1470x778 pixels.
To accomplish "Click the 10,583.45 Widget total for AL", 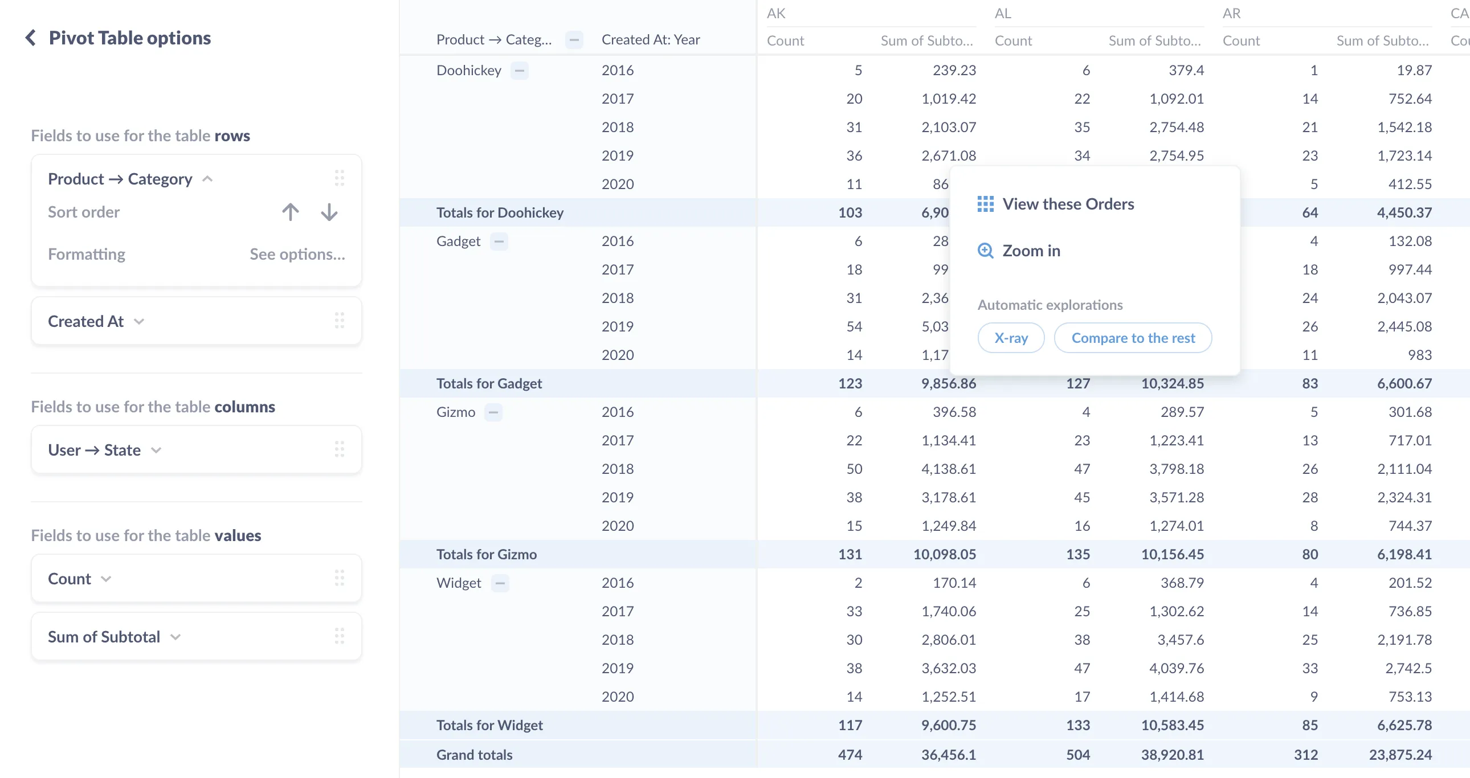I will coord(1172,725).
